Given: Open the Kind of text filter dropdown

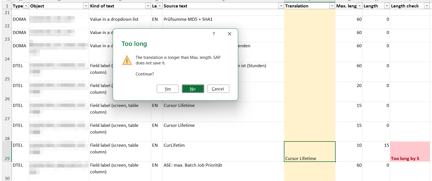Looking at the screenshot, I should pos(148,6).
